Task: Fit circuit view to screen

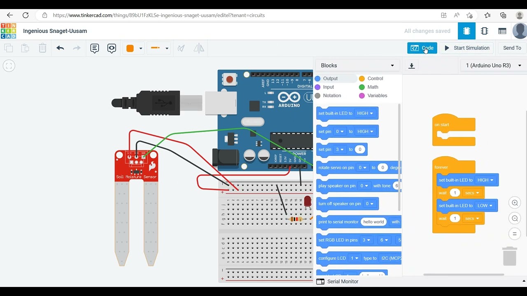Action: coord(9,66)
